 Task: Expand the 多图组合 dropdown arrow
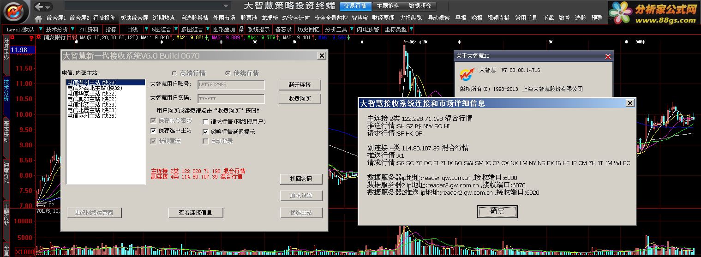pos(208,29)
